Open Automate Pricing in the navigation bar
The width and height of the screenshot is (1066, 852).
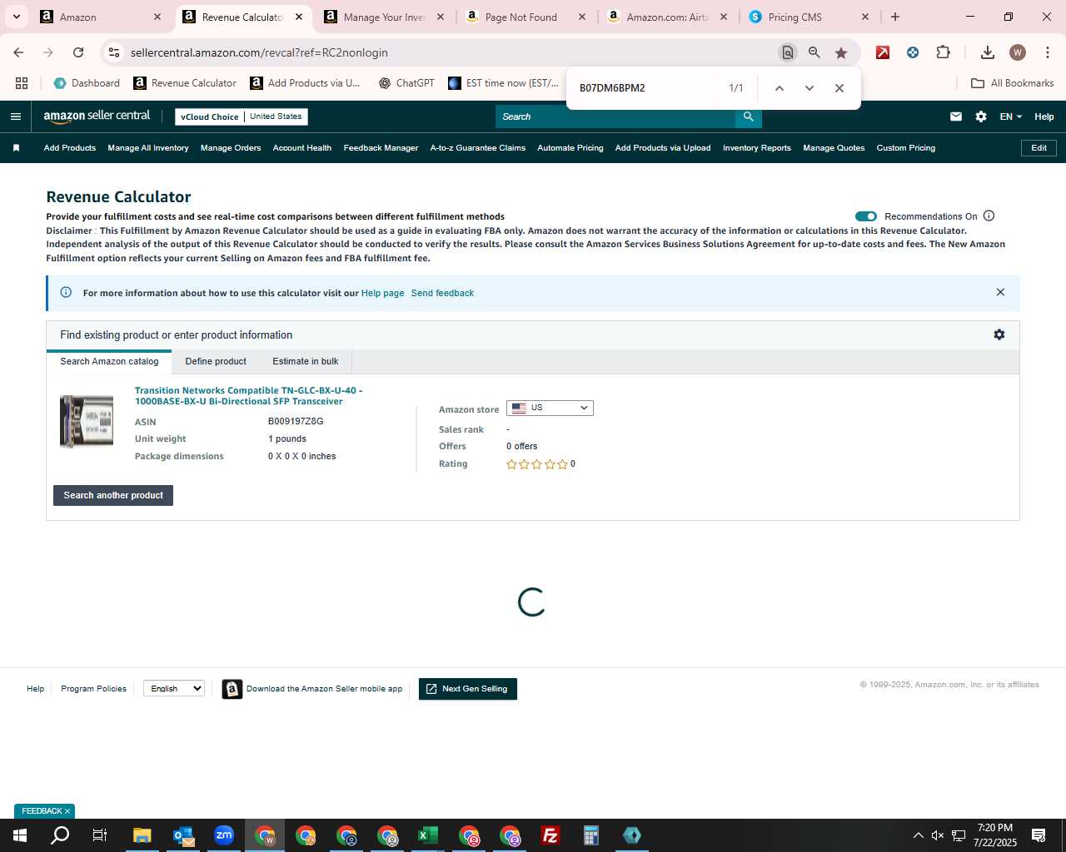point(570,148)
